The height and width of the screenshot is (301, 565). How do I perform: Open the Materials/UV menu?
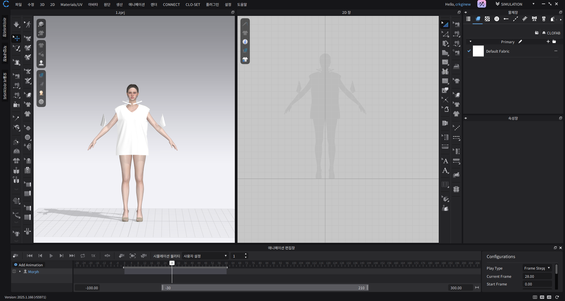[x=71, y=4]
